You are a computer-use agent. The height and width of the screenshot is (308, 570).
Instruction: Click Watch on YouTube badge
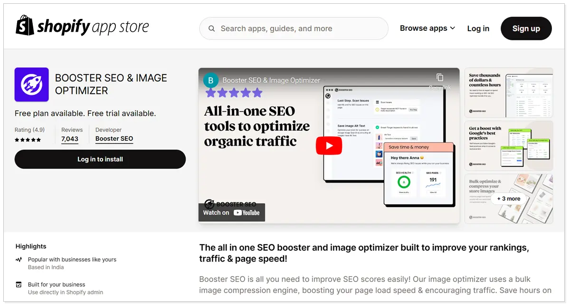(x=231, y=213)
